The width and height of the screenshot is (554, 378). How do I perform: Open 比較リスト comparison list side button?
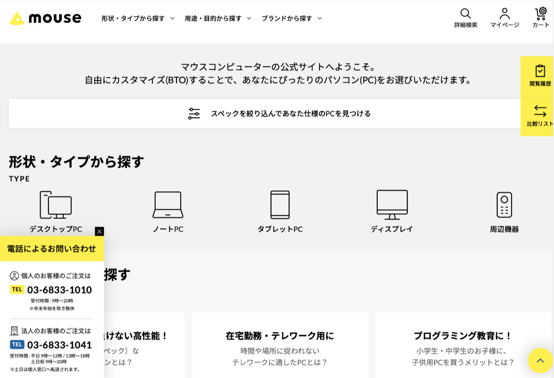[540, 116]
